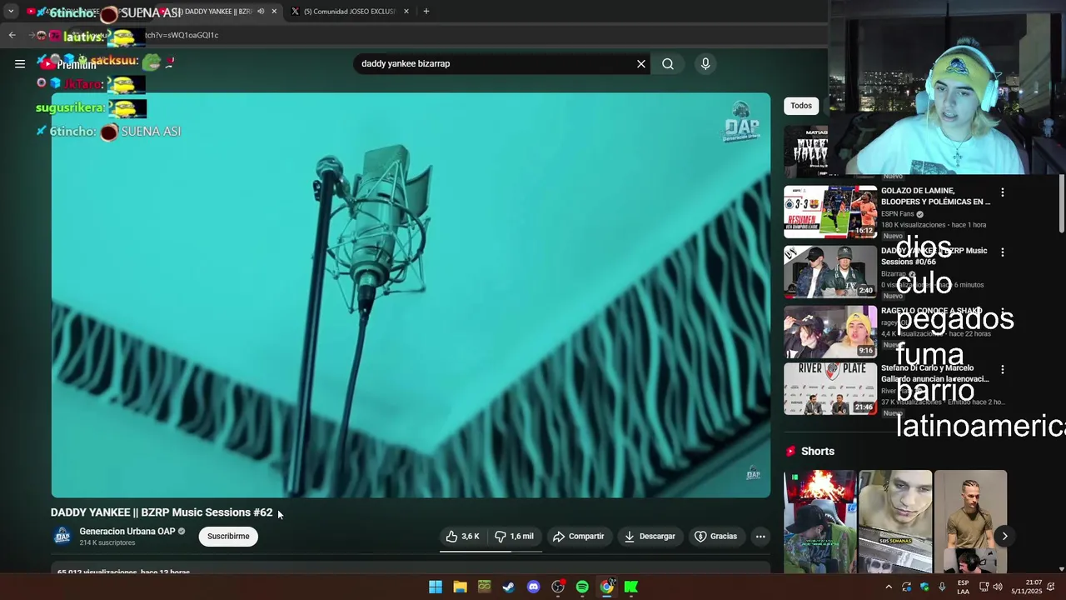
Task: Click the browser address bar URL
Action: coord(183,35)
